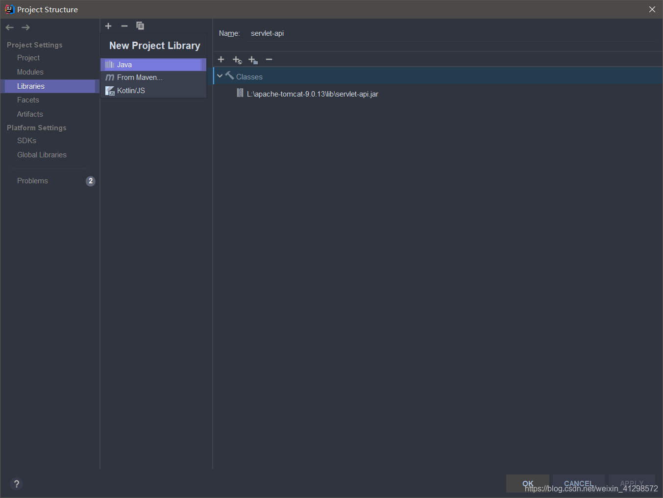
Task: Remove selected library using minus icon
Action: (124, 25)
